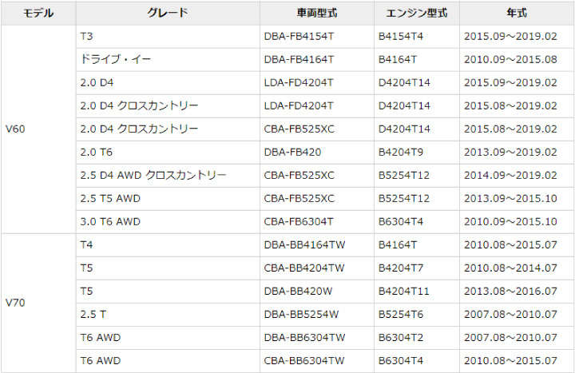Screen dimensions: 575x373
Task: Click vehicle type DBA-BB6304TW
Action: tap(304, 338)
